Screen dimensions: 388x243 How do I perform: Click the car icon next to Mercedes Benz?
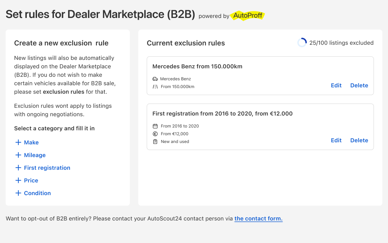tap(155, 79)
